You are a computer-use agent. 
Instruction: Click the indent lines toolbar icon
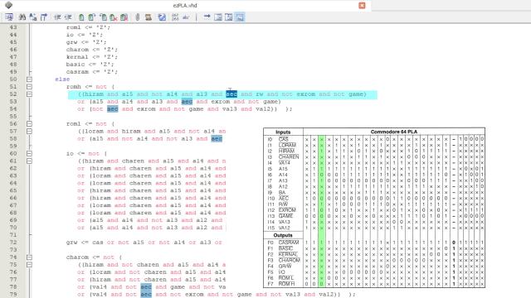(x=57, y=17)
